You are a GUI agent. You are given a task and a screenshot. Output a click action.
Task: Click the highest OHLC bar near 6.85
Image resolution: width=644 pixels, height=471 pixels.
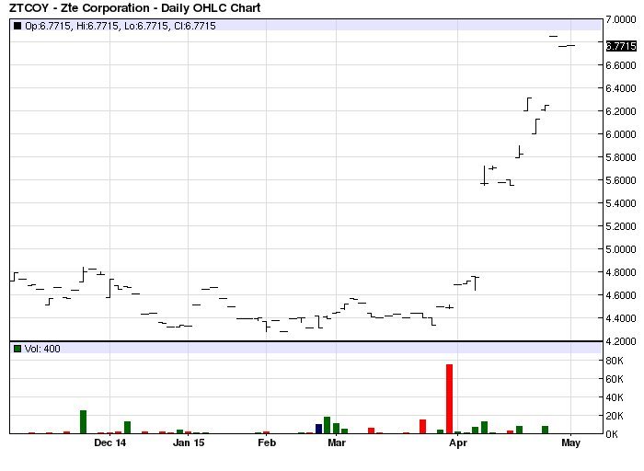tap(554, 36)
